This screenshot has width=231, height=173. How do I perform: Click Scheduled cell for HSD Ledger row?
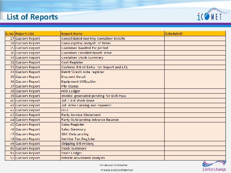[195, 91]
